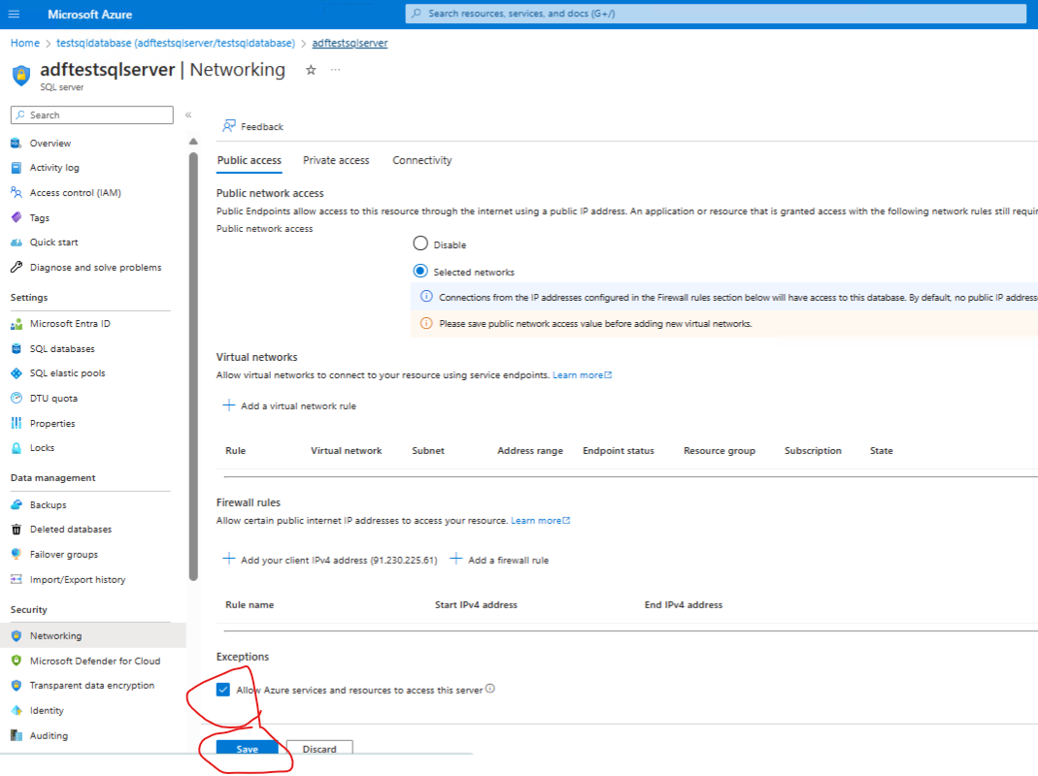Click the Identity icon in sidebar

[x=17, y=710]
